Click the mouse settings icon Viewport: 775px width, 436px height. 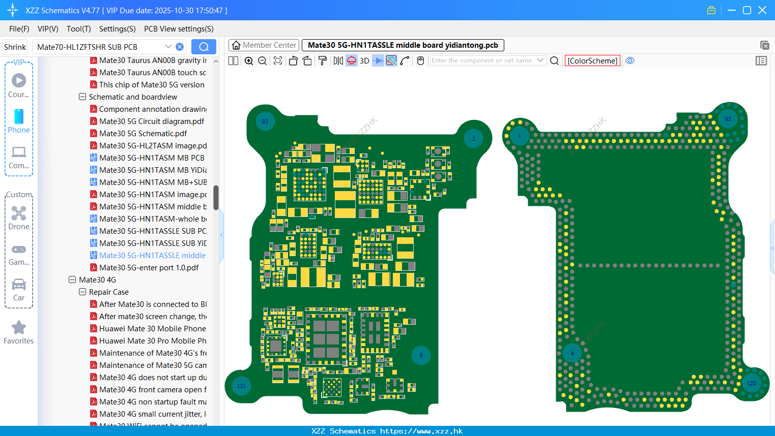[420, 61]
